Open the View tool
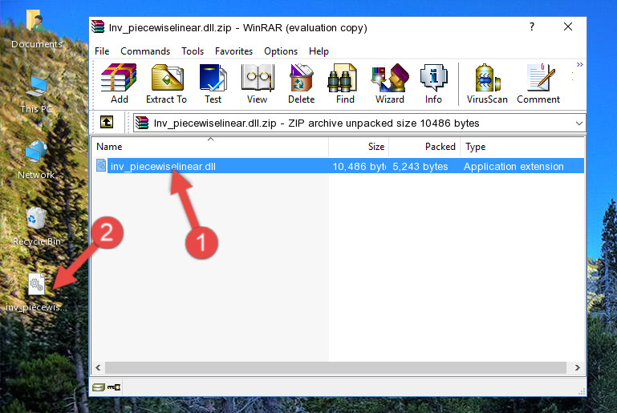 pyautogui.click(x=258, y=83)
